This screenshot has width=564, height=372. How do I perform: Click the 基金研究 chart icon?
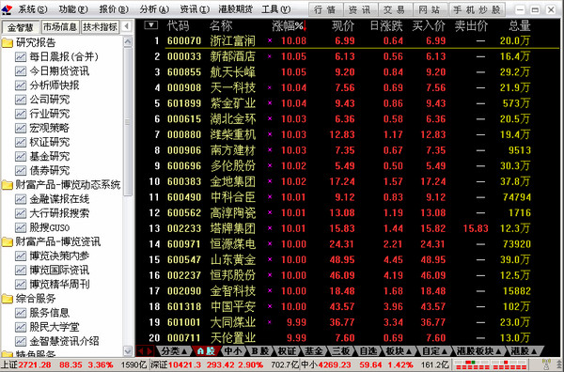pyautogui.click(x=21, y=156)
